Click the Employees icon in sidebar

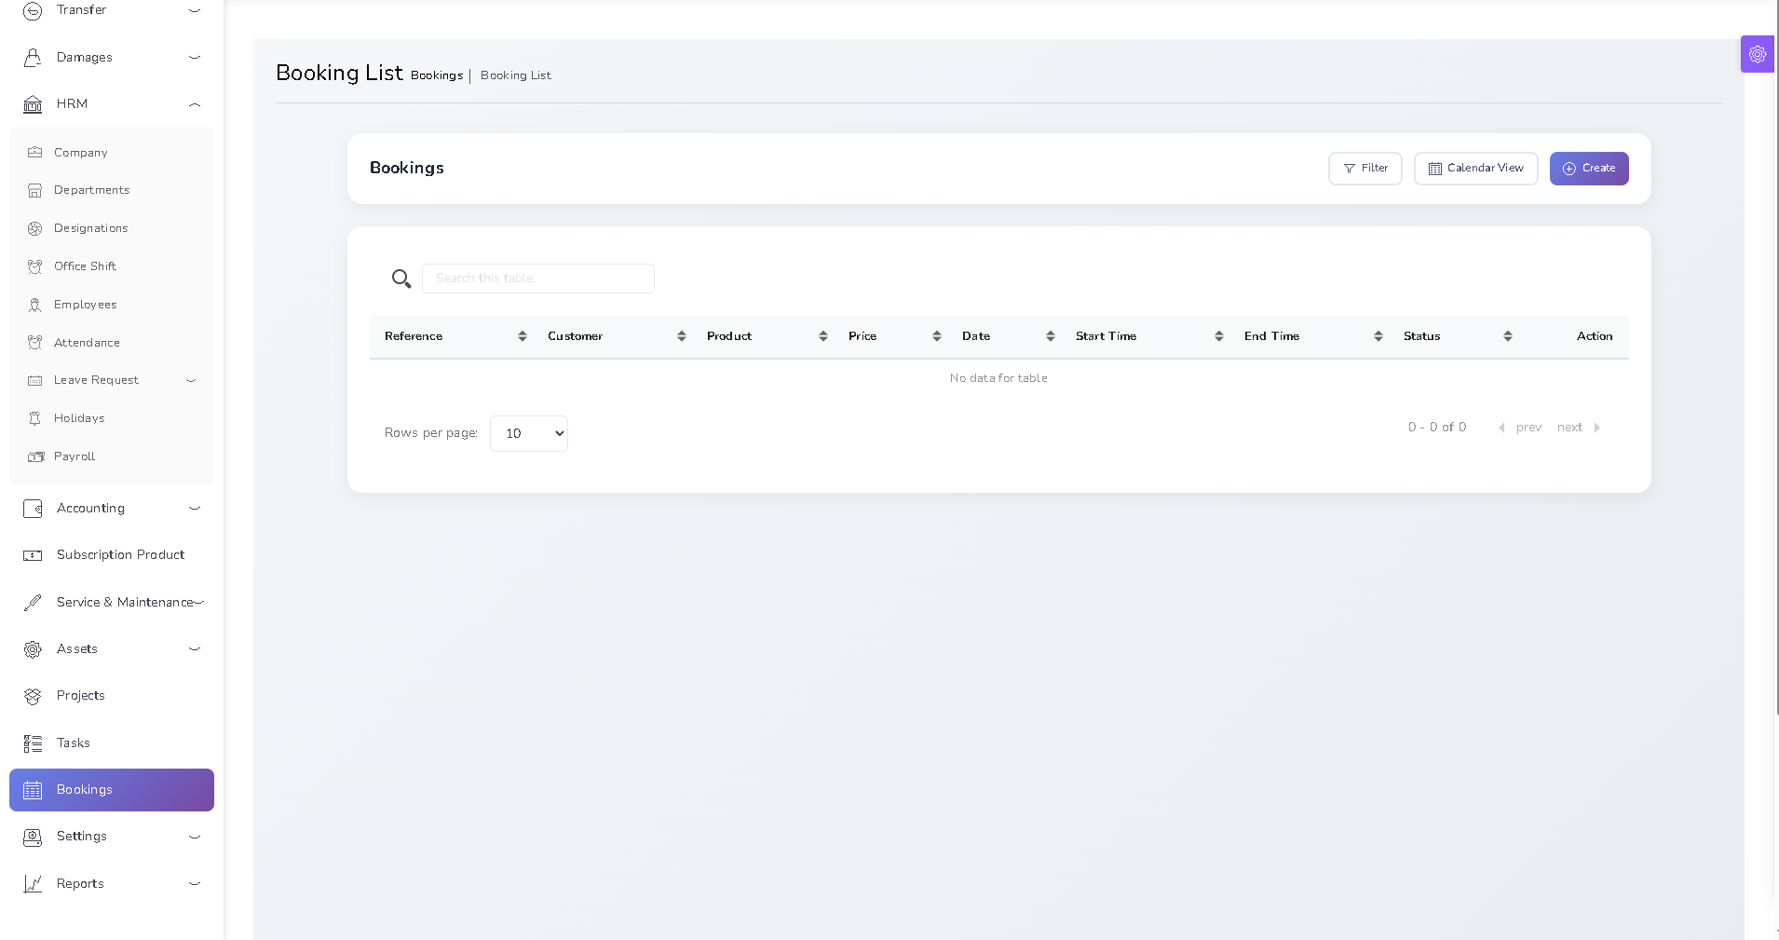(35, 305)
